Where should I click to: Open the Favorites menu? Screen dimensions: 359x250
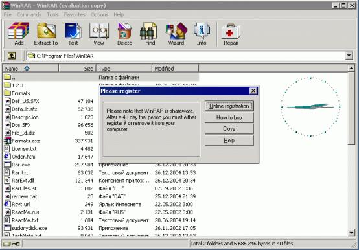[x=75, y=14]
